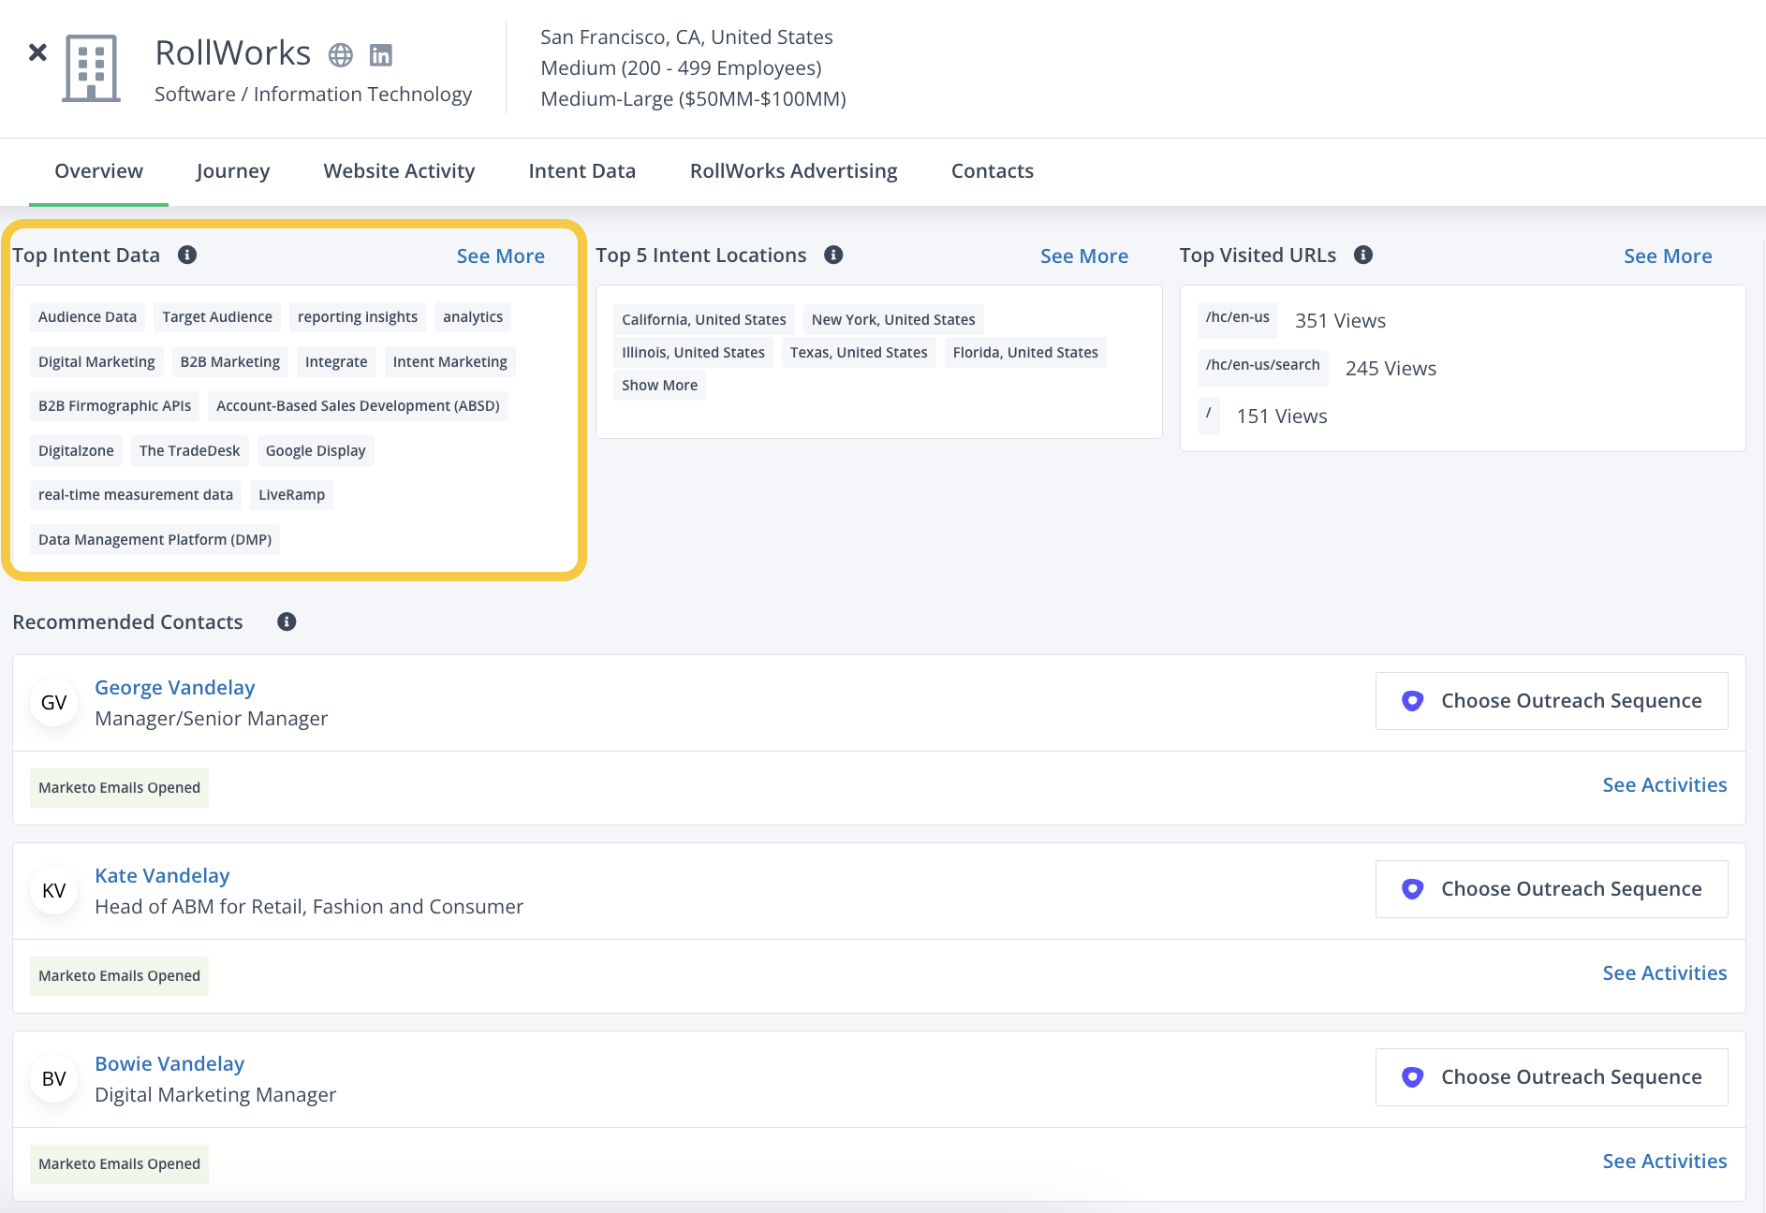
Task: Go to the RollWorks Advertising tab
Action: pyautogui.click(x=794, y=171)
